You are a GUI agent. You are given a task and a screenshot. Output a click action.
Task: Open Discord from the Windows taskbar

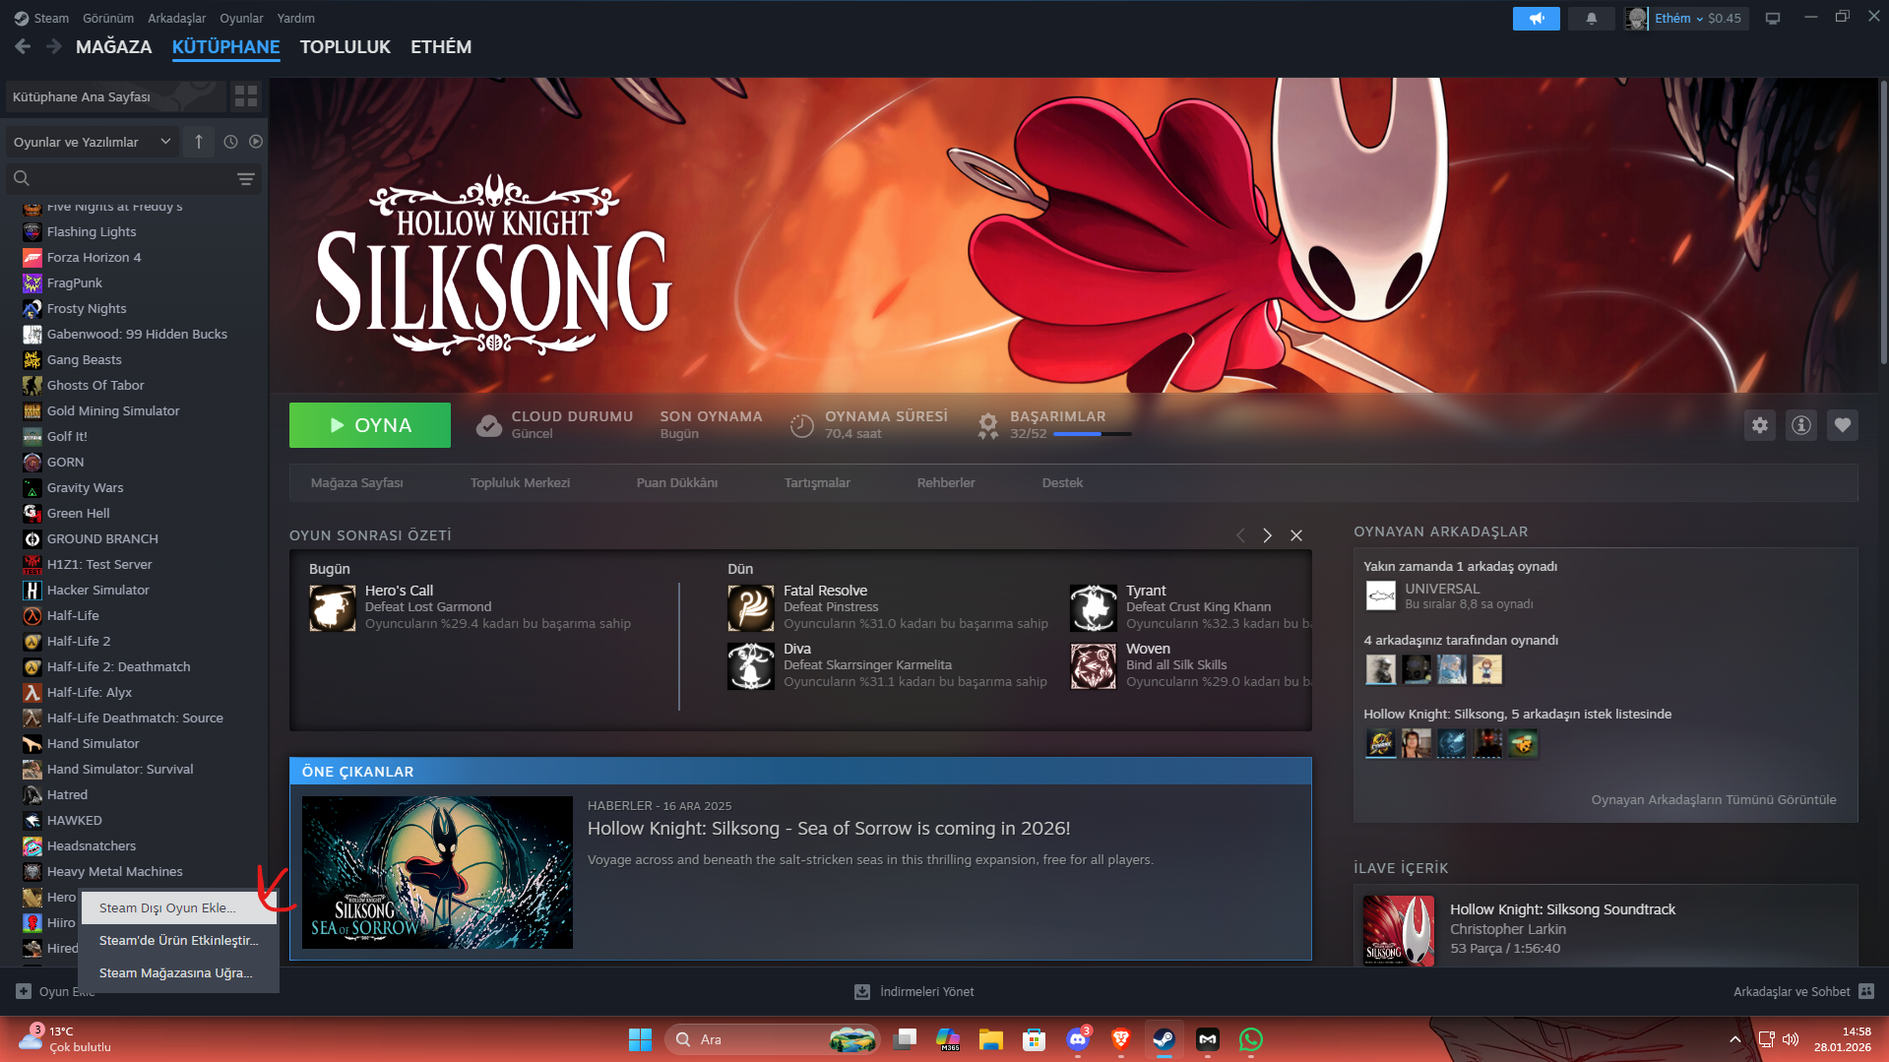tap(1078, 1039)
